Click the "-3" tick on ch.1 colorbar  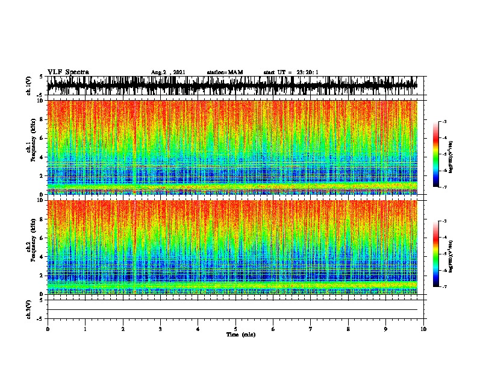(x=444, y=122)
